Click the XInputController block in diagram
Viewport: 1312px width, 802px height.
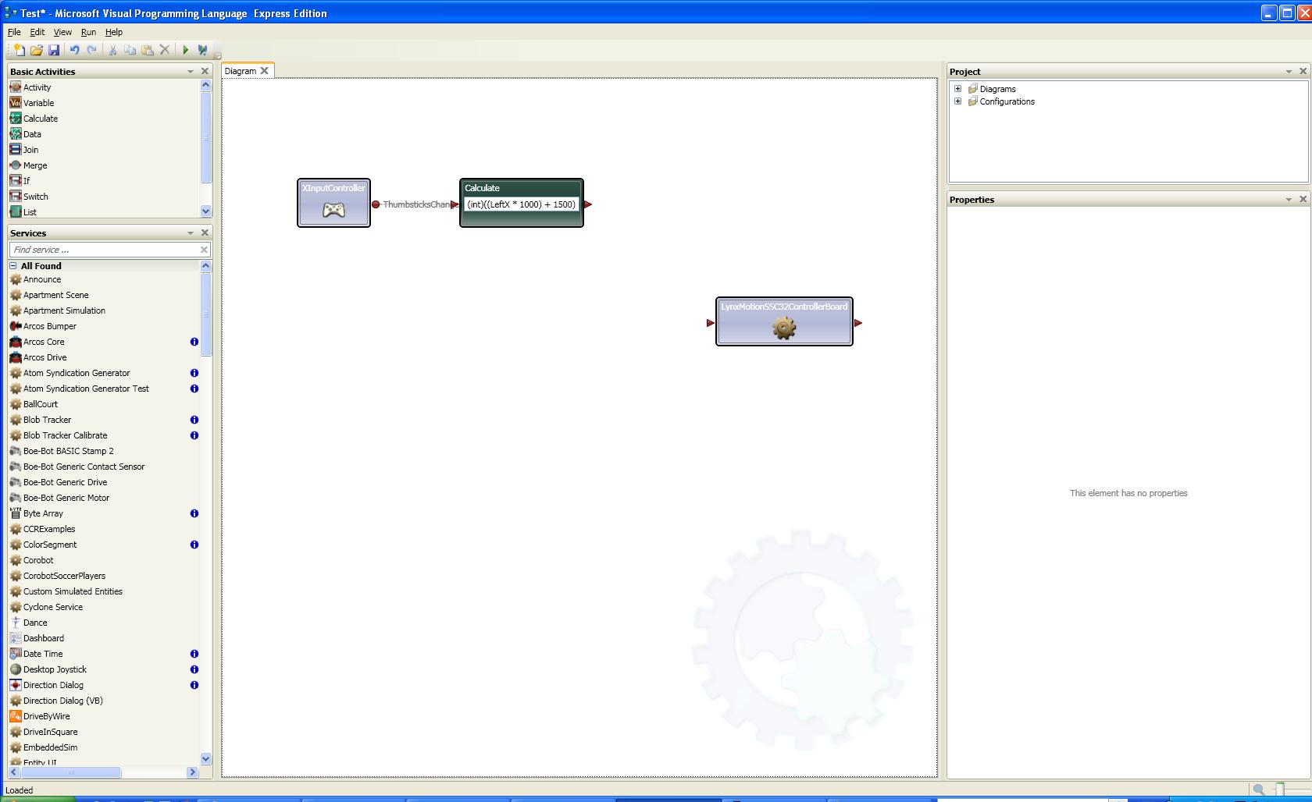click(x=333, y=203)
